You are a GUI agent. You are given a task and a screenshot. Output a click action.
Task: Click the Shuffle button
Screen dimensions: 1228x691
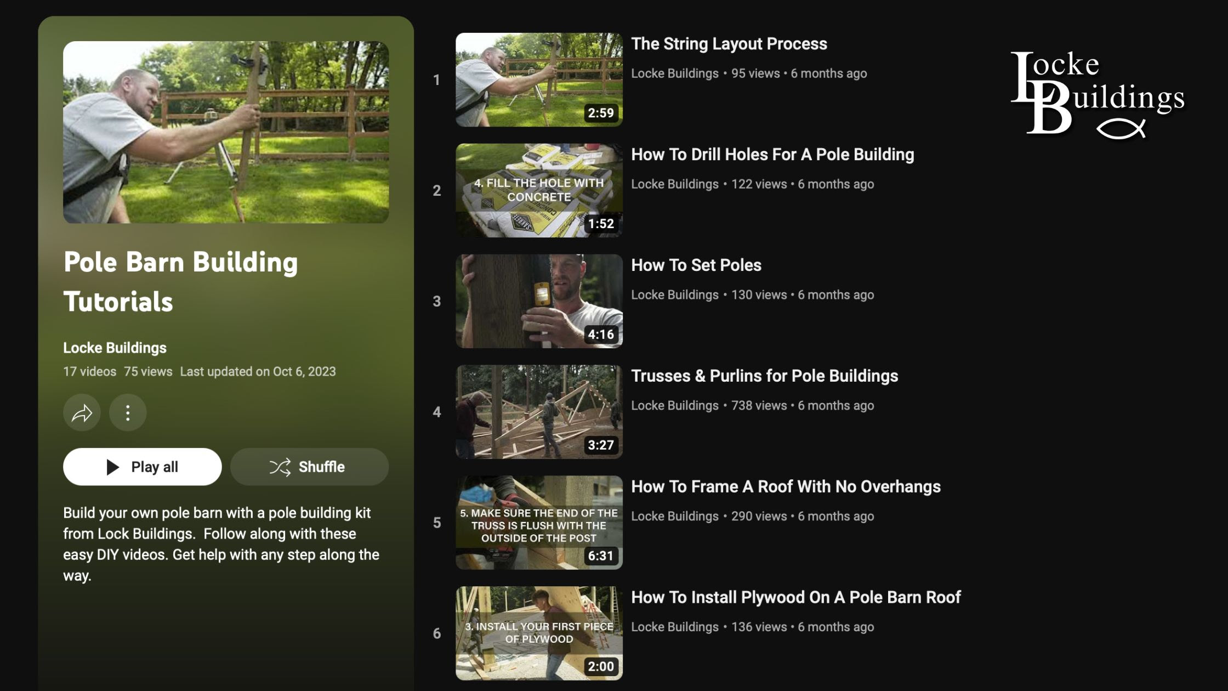click(309, 467)
